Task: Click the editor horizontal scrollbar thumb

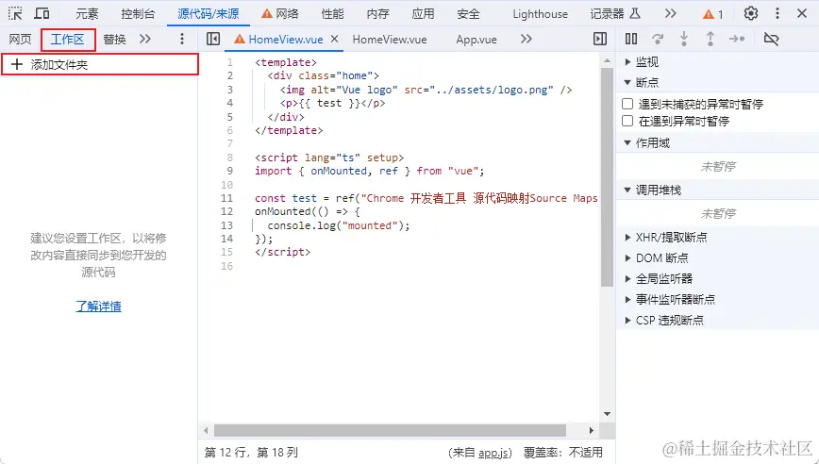Action: [391, 430]
